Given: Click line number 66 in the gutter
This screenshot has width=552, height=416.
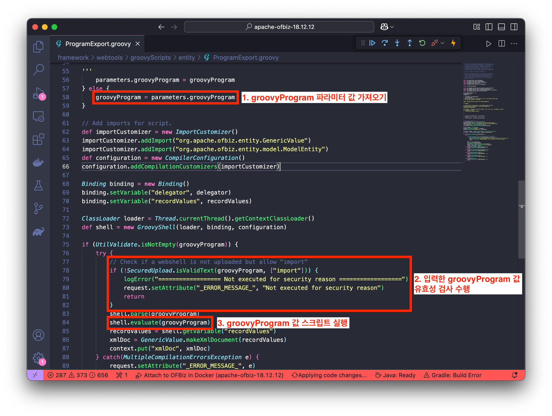Looking at the screenshot, I should [66, 167].
